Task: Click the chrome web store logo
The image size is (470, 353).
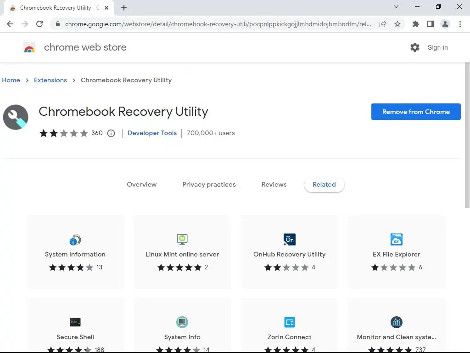Action: pyautogui.click(x=29, y=47)
